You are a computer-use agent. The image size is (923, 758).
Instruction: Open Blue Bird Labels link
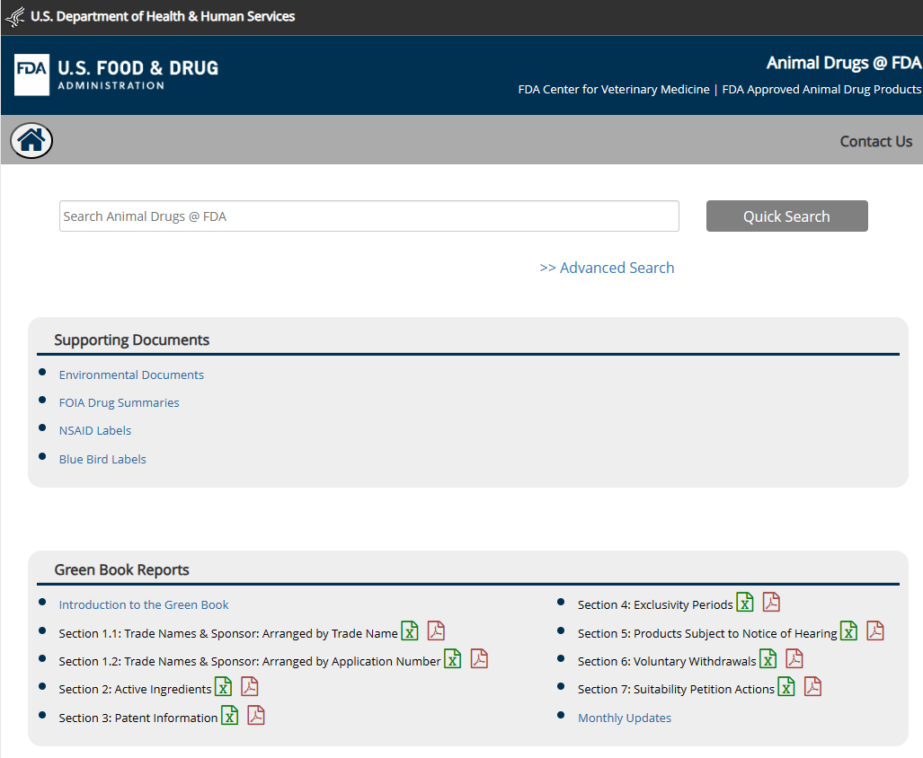pos(102,459)
